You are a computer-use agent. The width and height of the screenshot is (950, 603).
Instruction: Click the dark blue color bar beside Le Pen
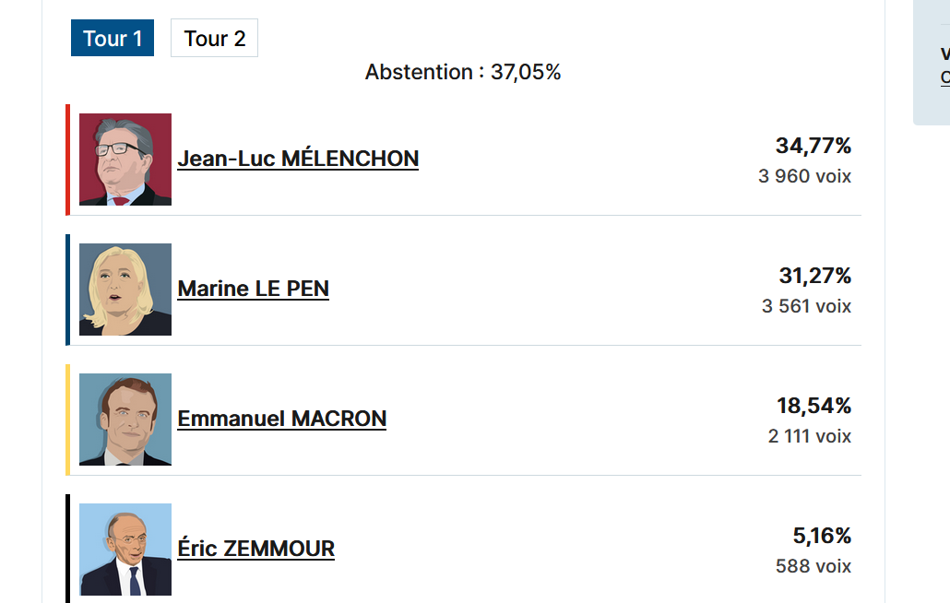click(68, 290)
